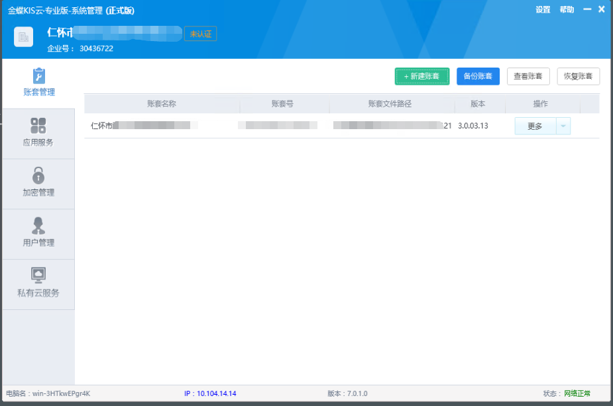Close the KIS system management window

(601, 9)
